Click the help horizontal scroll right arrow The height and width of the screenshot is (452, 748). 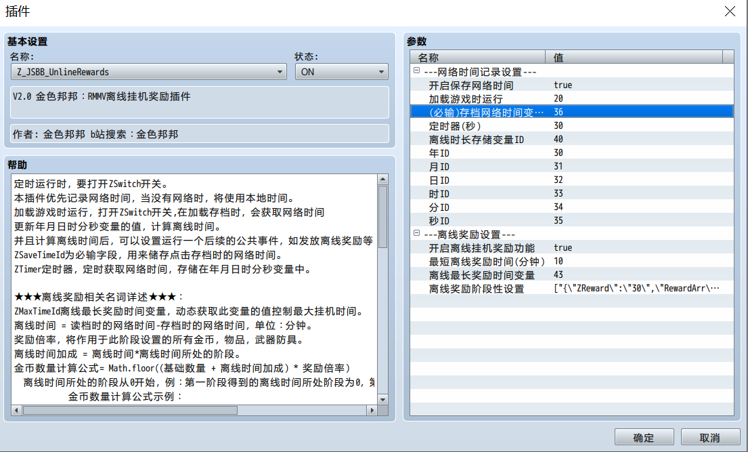click(x=372, y=410)
